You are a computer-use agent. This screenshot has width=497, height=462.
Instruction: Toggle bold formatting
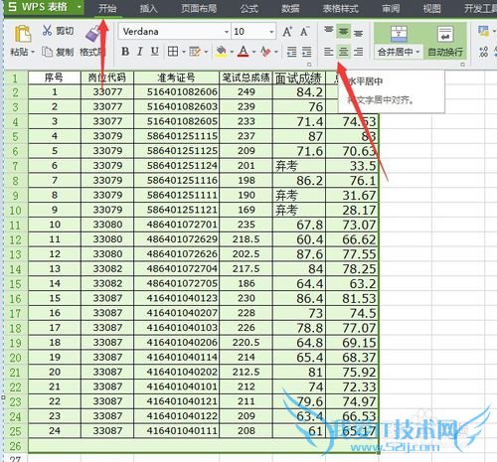click(125, 52)
